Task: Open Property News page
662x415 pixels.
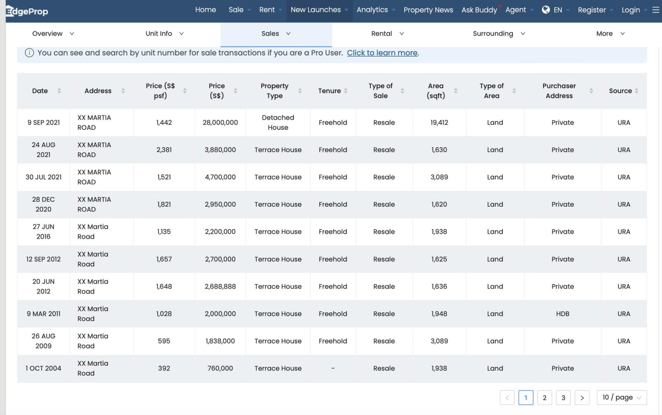Action: [428, 10]
